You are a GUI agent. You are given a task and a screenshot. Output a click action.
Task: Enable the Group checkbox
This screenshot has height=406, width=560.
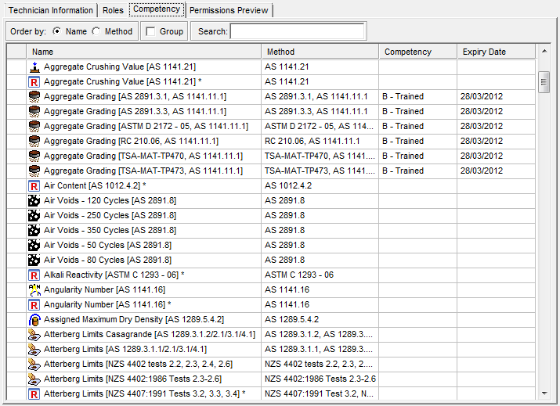tap(150, 31)
